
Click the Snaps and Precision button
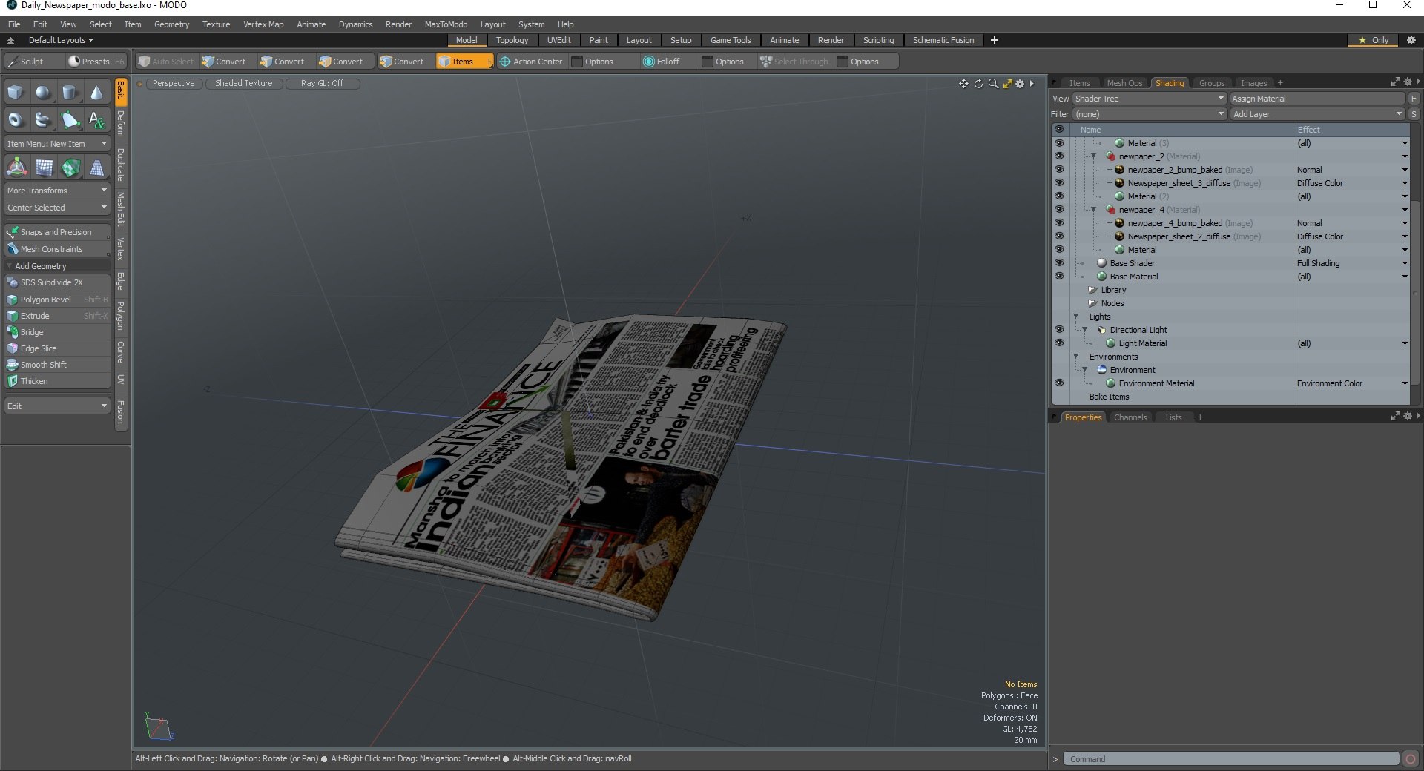[57, 232]
